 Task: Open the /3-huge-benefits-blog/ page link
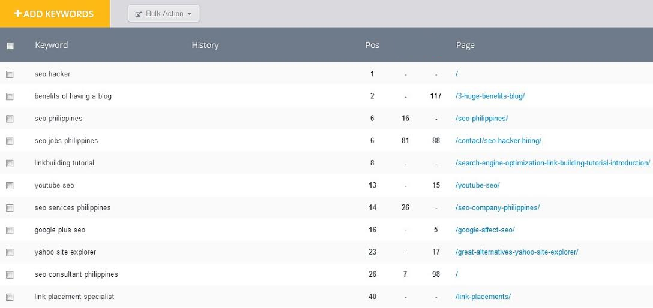[x=490, y=96]
